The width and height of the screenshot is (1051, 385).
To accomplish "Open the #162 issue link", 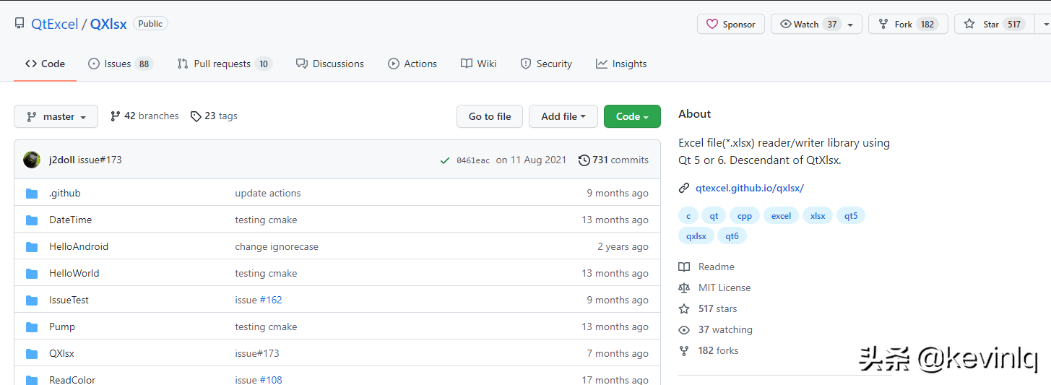I will pos(271,300).
